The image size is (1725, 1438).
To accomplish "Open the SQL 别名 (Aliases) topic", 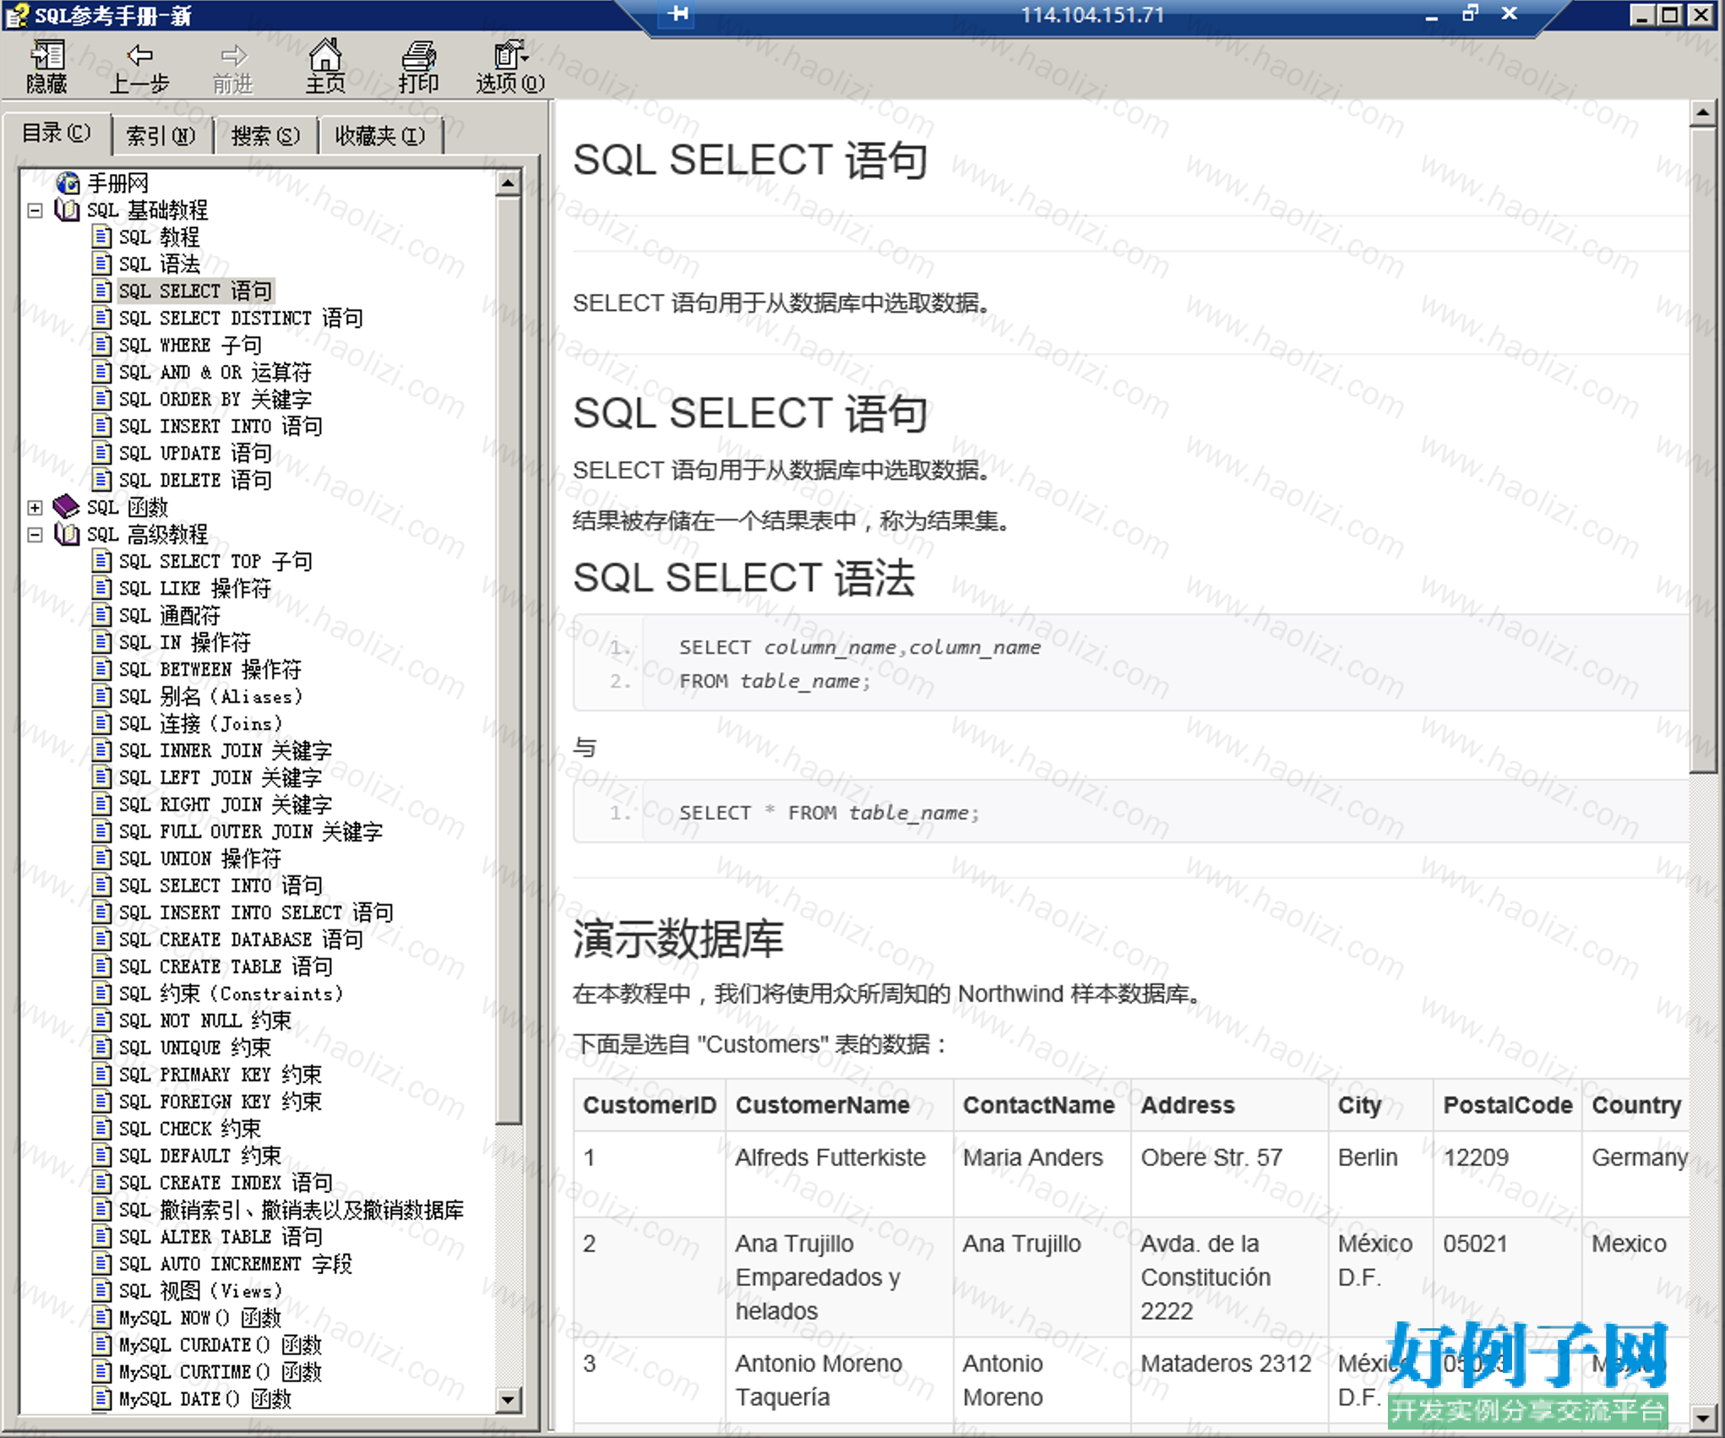I will click(210, 697).
